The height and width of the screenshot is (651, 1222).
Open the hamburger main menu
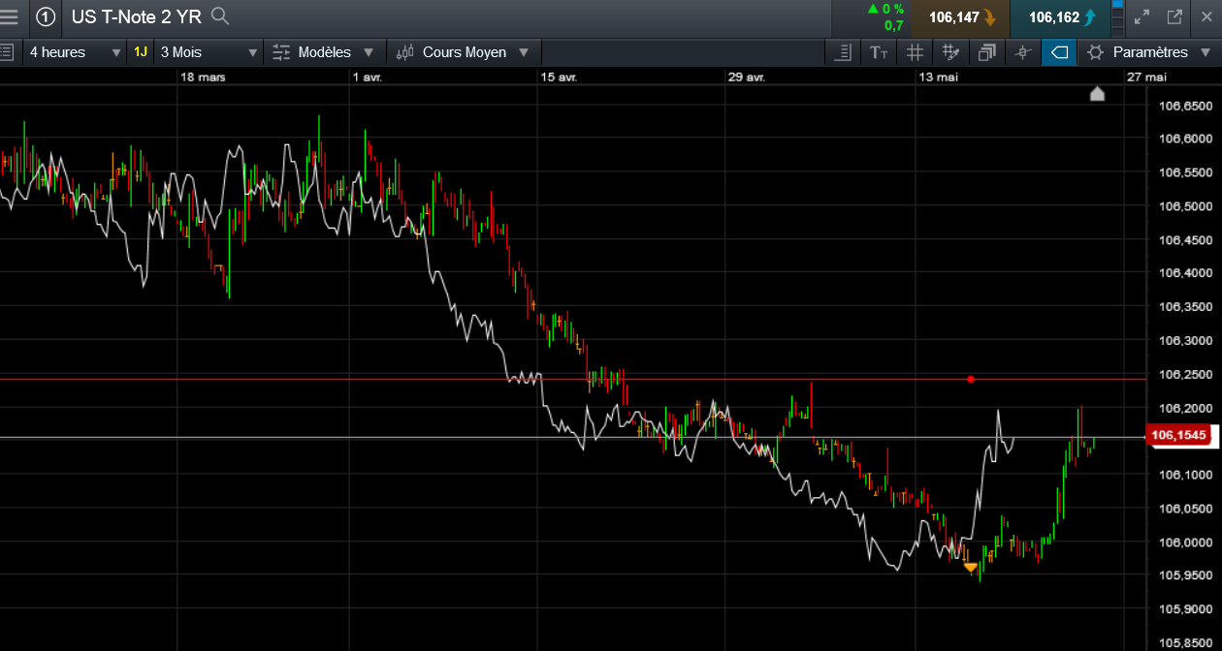click(10, 16)
